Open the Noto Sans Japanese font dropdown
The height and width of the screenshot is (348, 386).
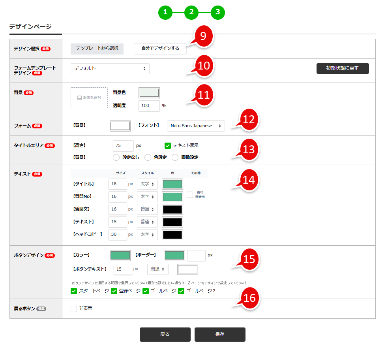click(195, 126)
